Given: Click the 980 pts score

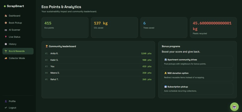Looking at the screenshot, I should click(x=147, y=60).
